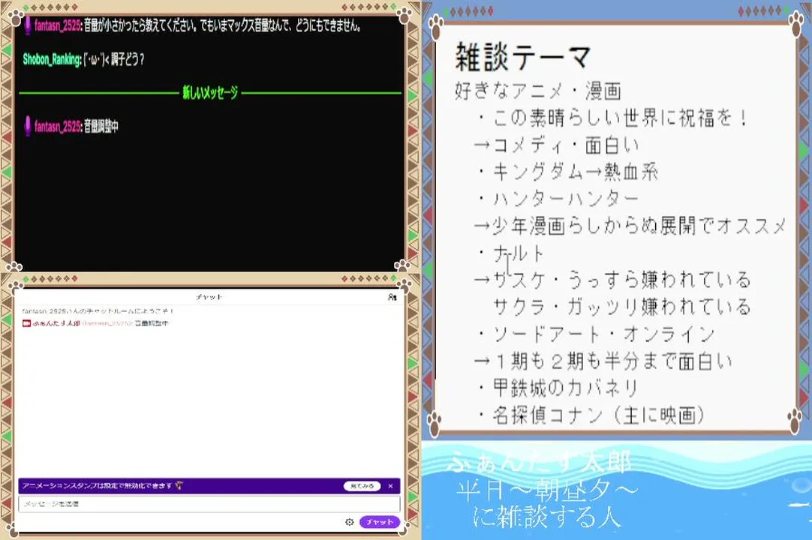This screenshot has width=812, height=540.
Task: Click the この素晴らしい世界に祝福を！ line
Action: 612,118
